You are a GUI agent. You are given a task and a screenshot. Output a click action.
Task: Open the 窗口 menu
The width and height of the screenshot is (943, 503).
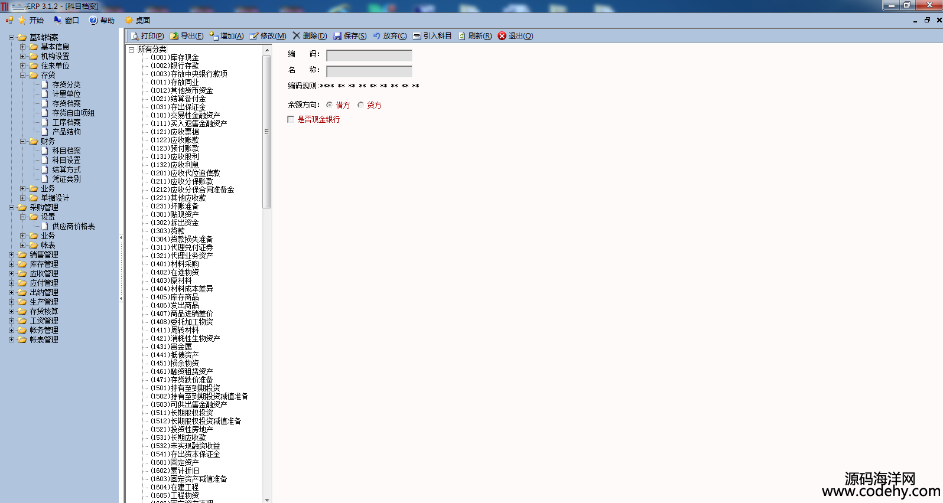pos(67,20)
